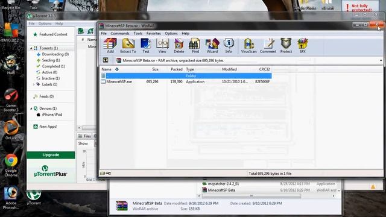Click the Test archive icon
This screenshot has width=386, height=217.
tap(146, 46)
